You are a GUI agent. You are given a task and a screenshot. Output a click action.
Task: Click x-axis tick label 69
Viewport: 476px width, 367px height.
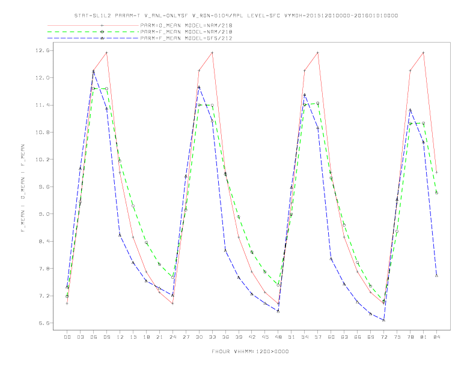pyautogui.click(x=371, y=337)
